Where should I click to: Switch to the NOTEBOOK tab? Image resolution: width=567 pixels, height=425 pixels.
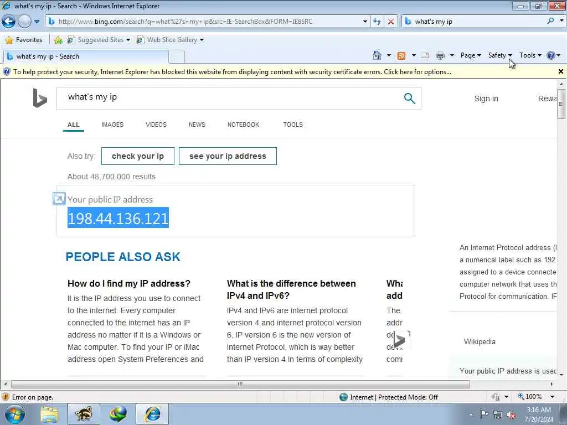tap(244, 125)
